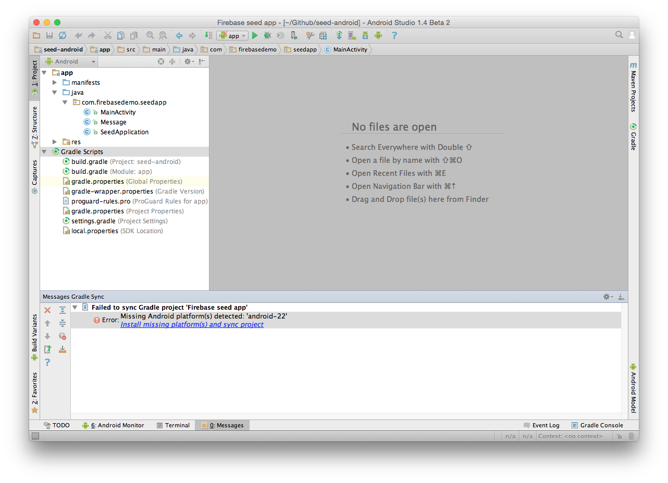Viewport: 668px width, 483px height.
Task: Click the red Close icon in Messages panel
Action: pos(47,310)
